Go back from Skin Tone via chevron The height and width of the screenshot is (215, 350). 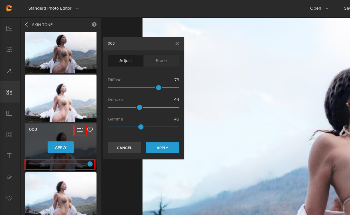pos(26,24)
